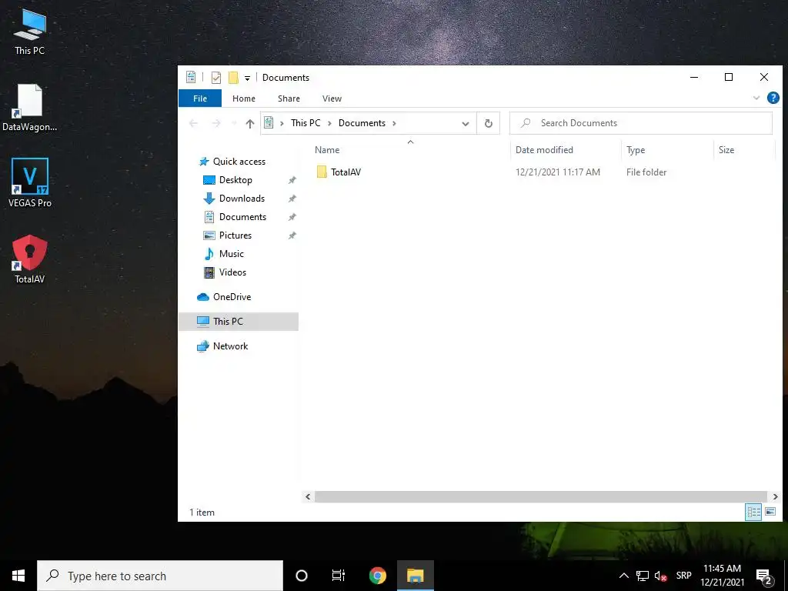Unpin Documents using its pin icon
Image resolution: width=788 pixels, height=591 pixels.
tap(292, 217)
